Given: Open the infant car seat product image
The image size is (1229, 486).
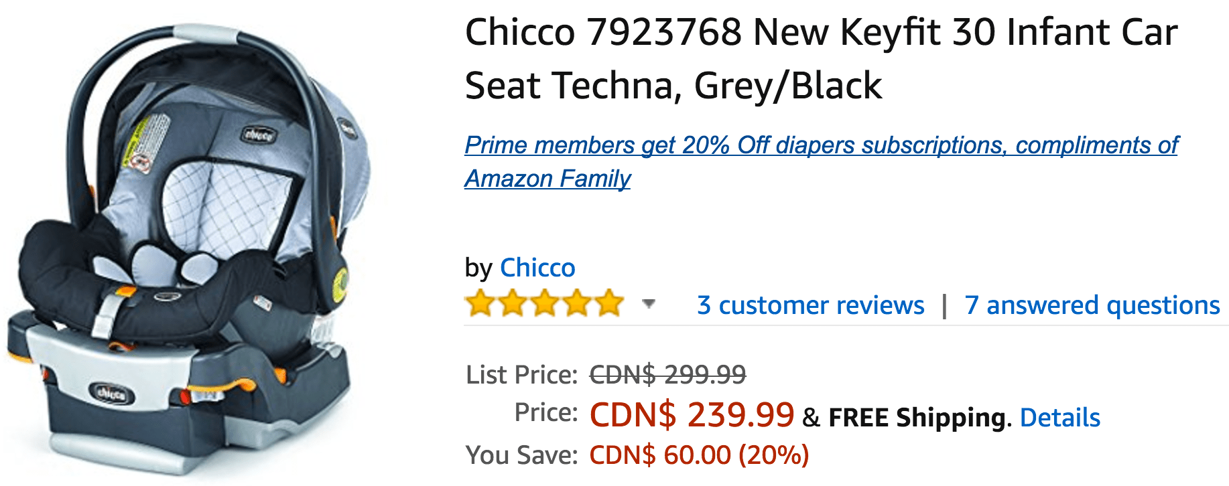Looking at the screenshot, I should (x=187, y=248).
